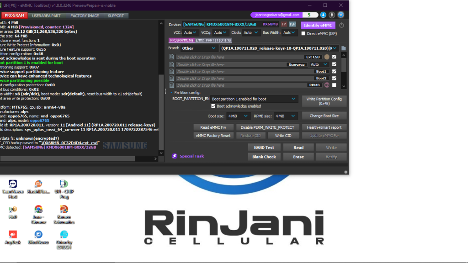
Task: Open the VCC voltage dropdown
Action: point(190,32)
